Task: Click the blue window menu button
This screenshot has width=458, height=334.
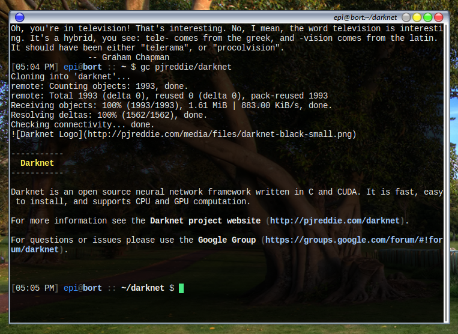Action: pyautogui.click(x=20, y=17)
